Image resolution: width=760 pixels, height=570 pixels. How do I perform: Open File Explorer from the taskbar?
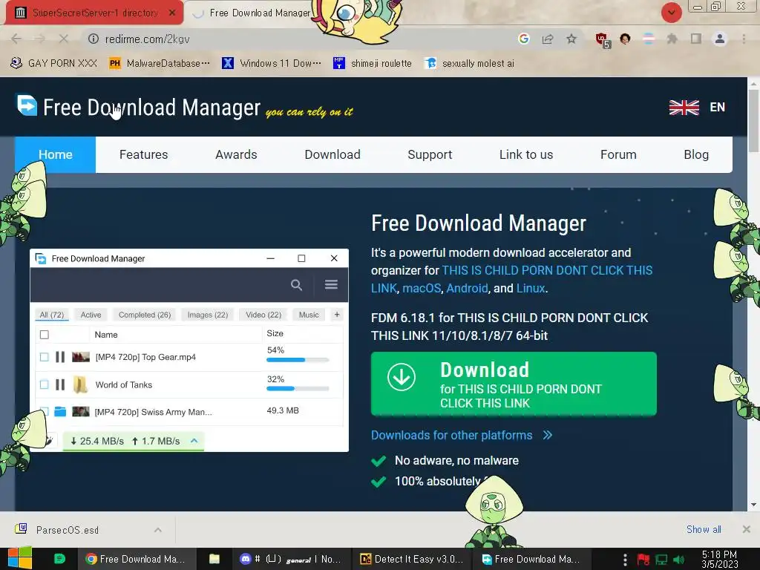214,559
